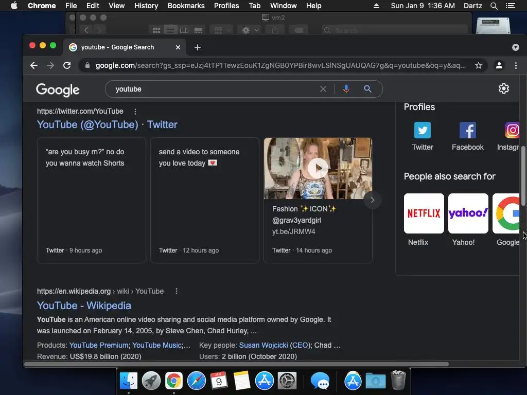Open options for the Wikipedia result
The image size is (527, 395).
click(177, 291)
